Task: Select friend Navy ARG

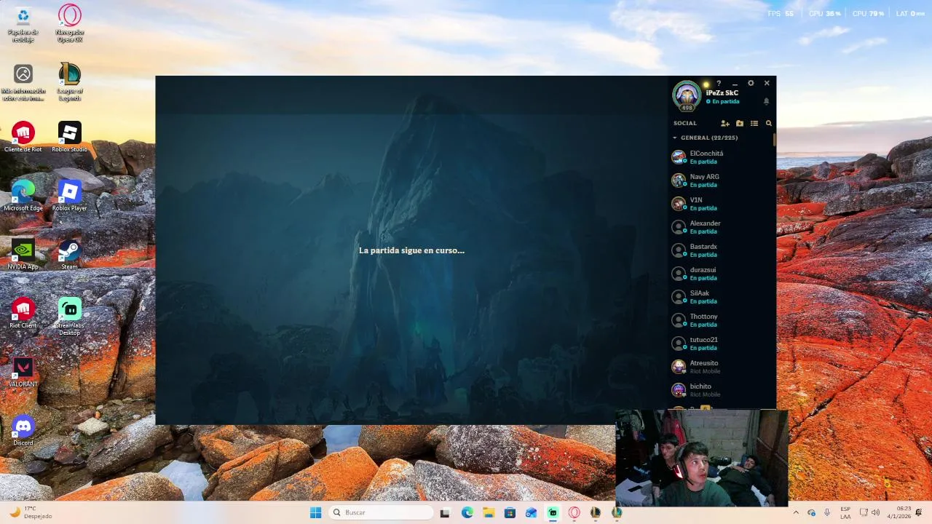Action: pyautogui.click(x=721, y=180)
